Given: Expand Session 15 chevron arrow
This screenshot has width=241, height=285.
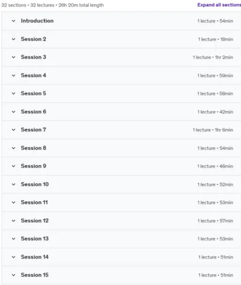Looking at the screenshot, I should tap(13, 275).
